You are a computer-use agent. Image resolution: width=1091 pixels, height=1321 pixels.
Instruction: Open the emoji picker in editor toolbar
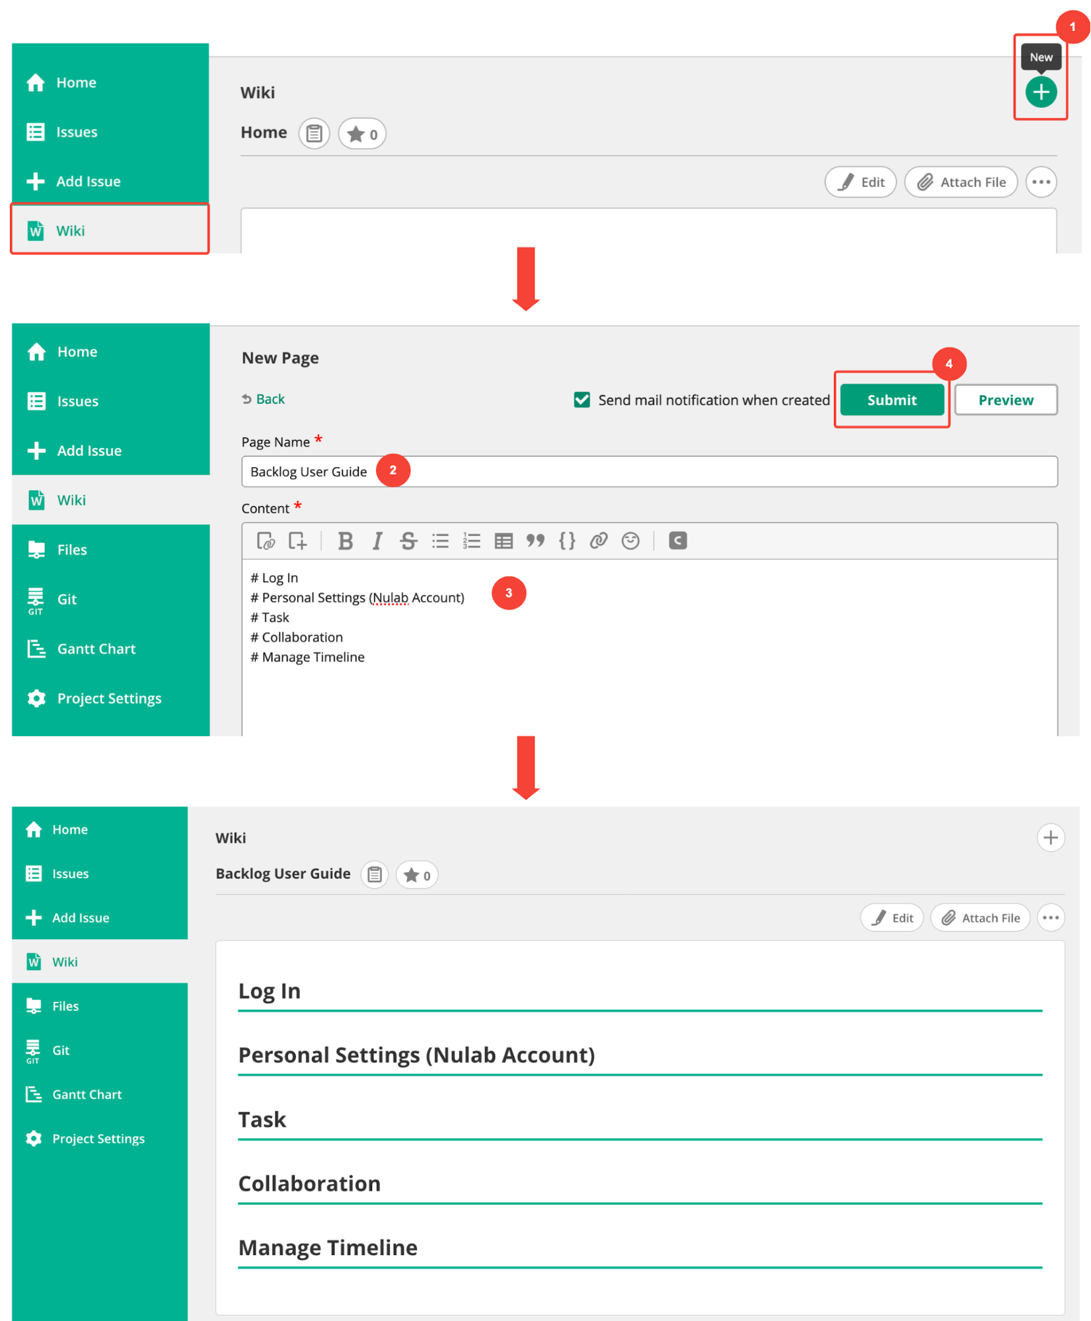click(630, 541)
